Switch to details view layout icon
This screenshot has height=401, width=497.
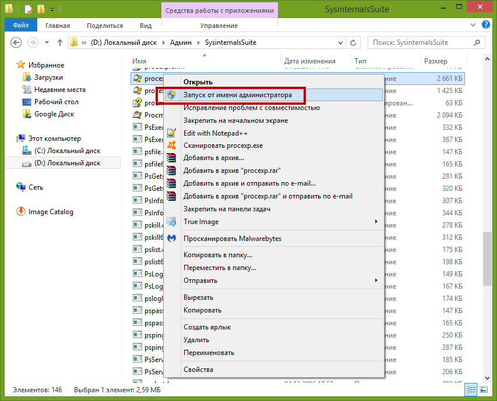pyautogui.click(x=471, y=389)
